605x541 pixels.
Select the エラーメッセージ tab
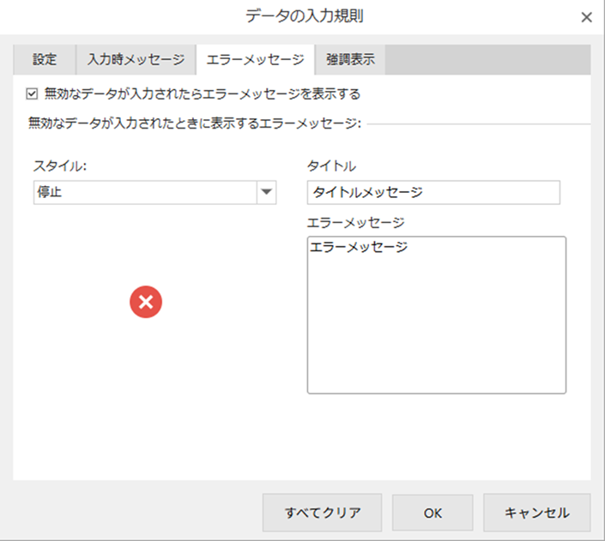coord(255,60)
